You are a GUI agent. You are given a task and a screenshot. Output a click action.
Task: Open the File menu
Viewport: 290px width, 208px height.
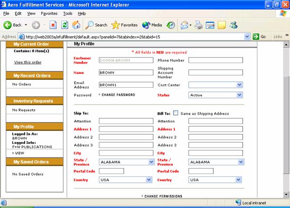pos(6,13)
